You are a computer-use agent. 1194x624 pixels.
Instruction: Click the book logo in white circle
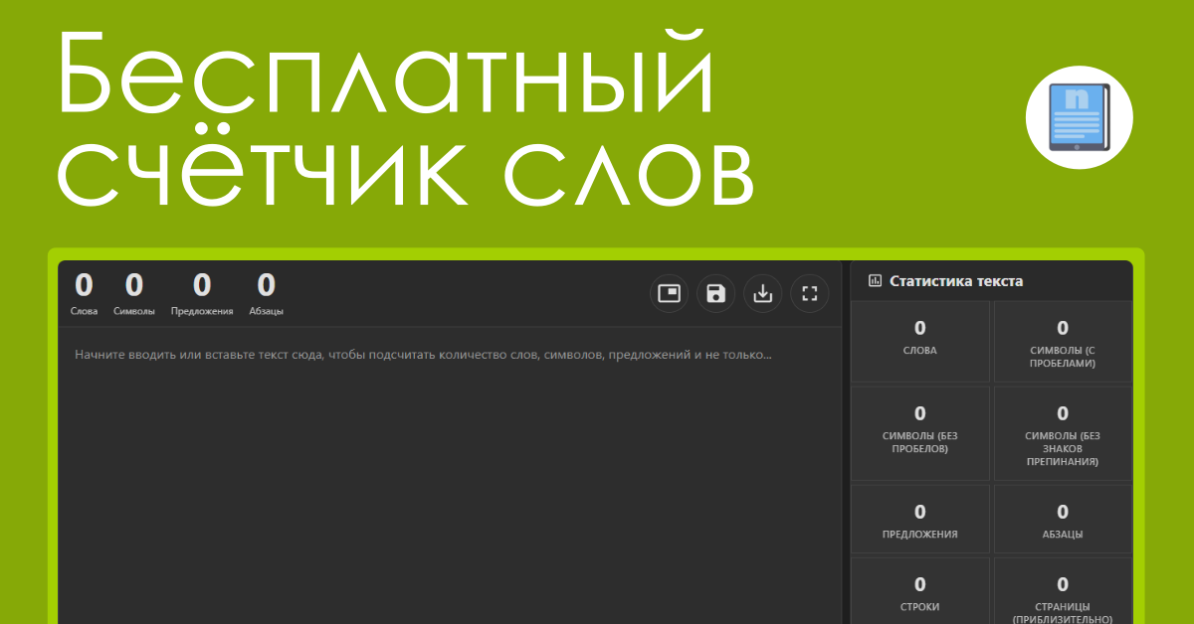(1080, 115)
